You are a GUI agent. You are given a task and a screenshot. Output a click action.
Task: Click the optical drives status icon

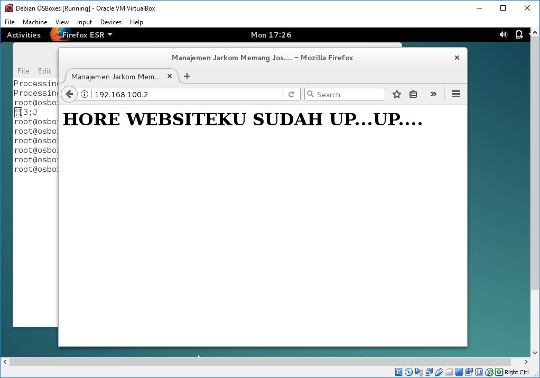[x=408, y=372]
